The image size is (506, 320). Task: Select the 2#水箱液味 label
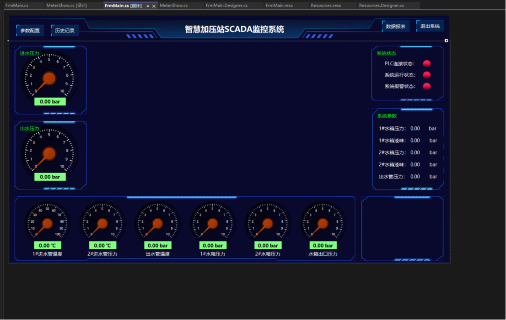(x=393, y=164)
